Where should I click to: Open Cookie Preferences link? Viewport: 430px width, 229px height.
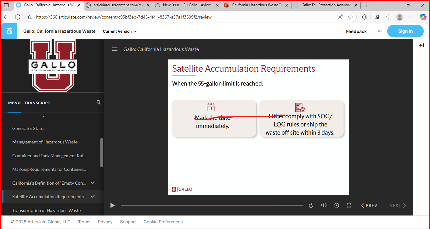tap(163, 222)
